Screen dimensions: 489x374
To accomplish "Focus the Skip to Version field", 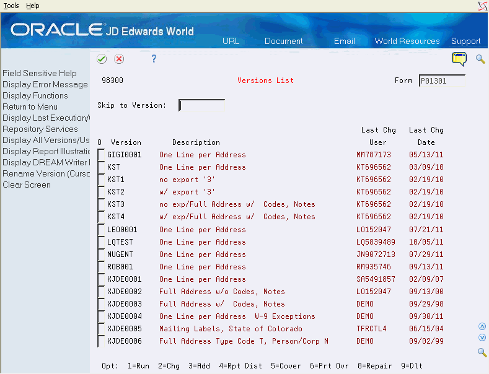I will pos(202,105).
